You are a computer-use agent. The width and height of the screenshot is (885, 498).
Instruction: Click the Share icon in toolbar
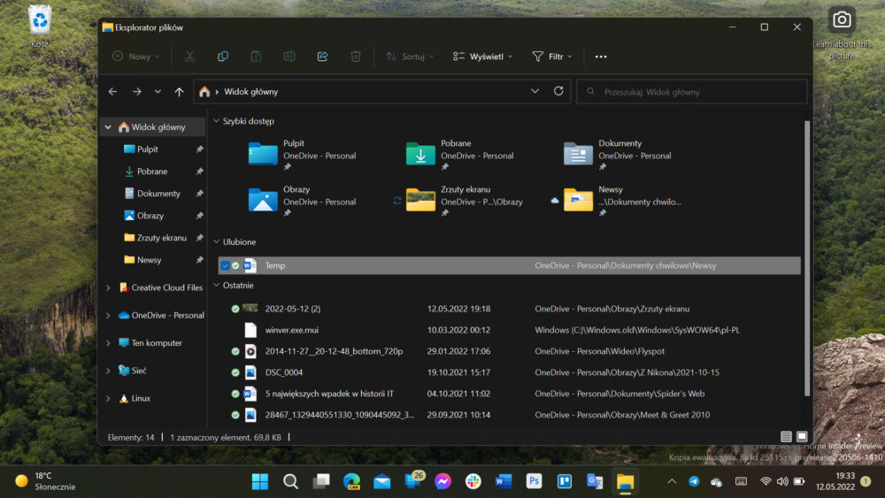(322, 57)
